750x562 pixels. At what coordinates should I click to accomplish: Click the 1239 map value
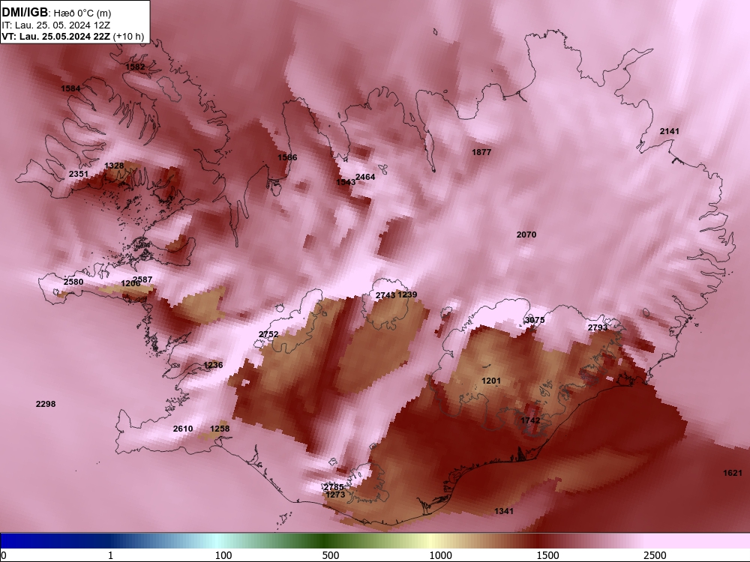[407, 294]
